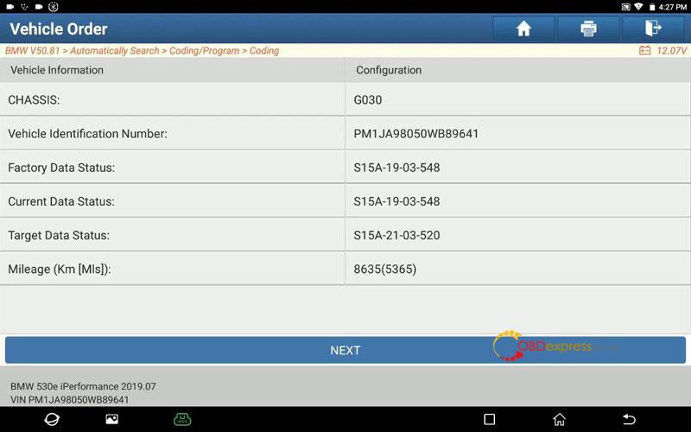Click the NEXT button
Screen dimensions: 691x432
coord(345,350)
